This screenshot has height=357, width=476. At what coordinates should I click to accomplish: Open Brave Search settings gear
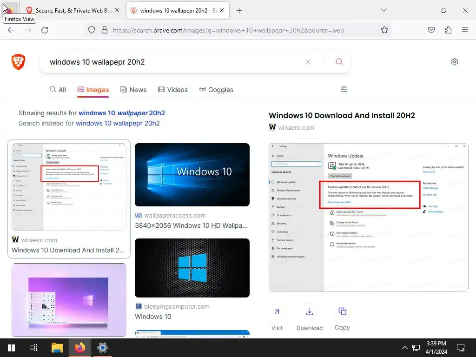(x=455, y=62)
